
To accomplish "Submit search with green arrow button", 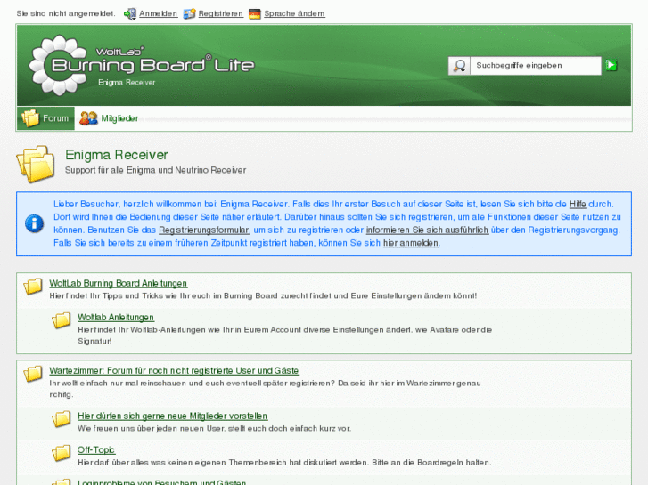I will point(611,65).
